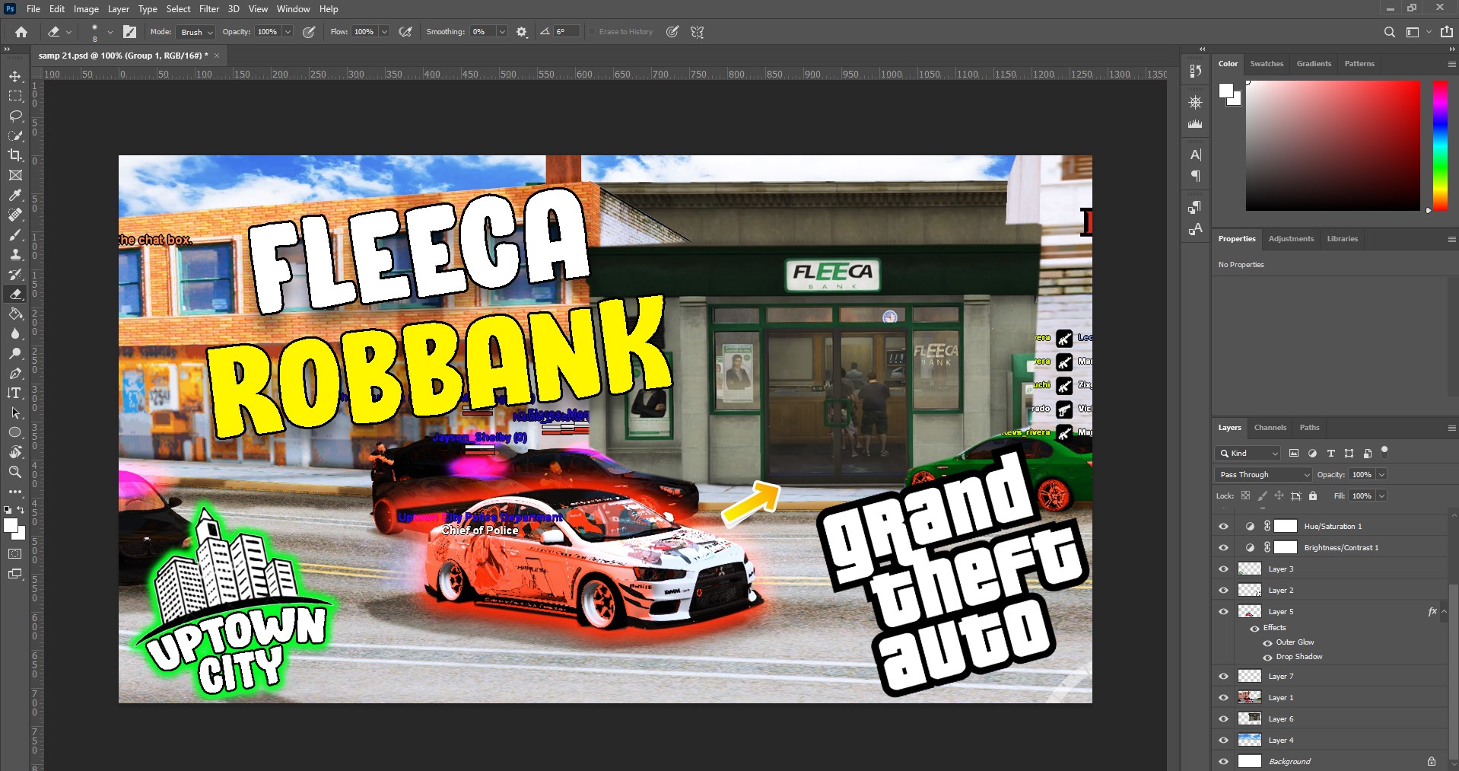Select the Brush tool
This screenshot has width=1459, height=771.
click(x=15, y=234)
